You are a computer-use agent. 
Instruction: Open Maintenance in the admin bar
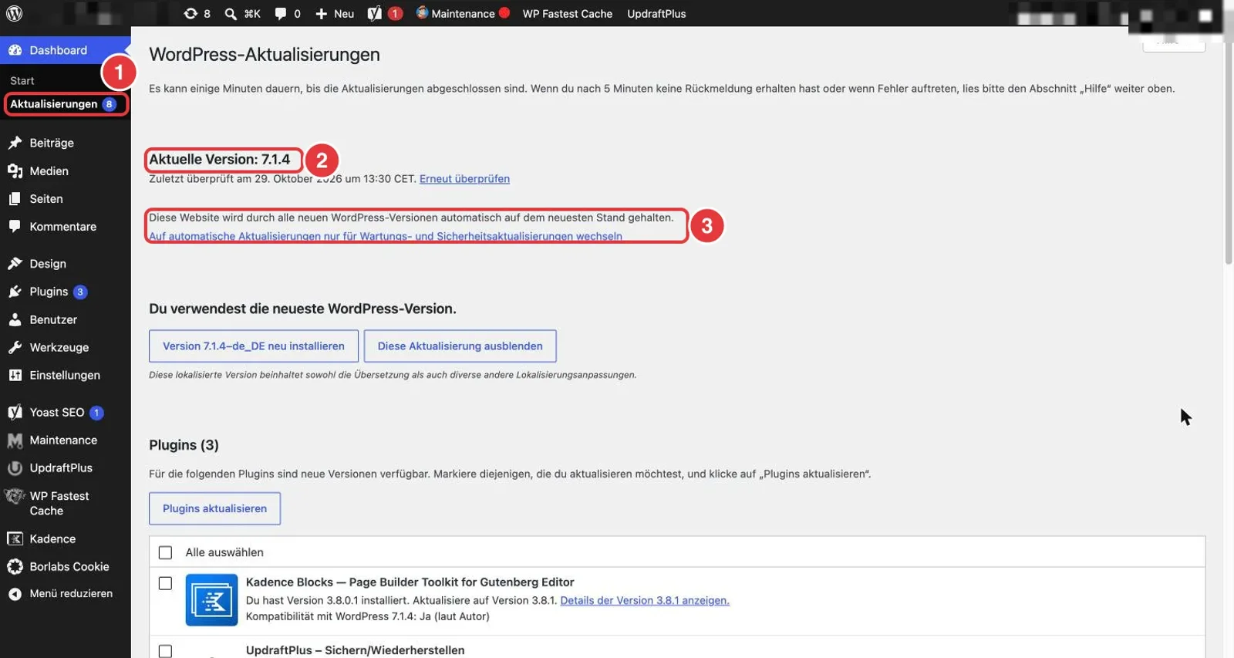[463, 14]
